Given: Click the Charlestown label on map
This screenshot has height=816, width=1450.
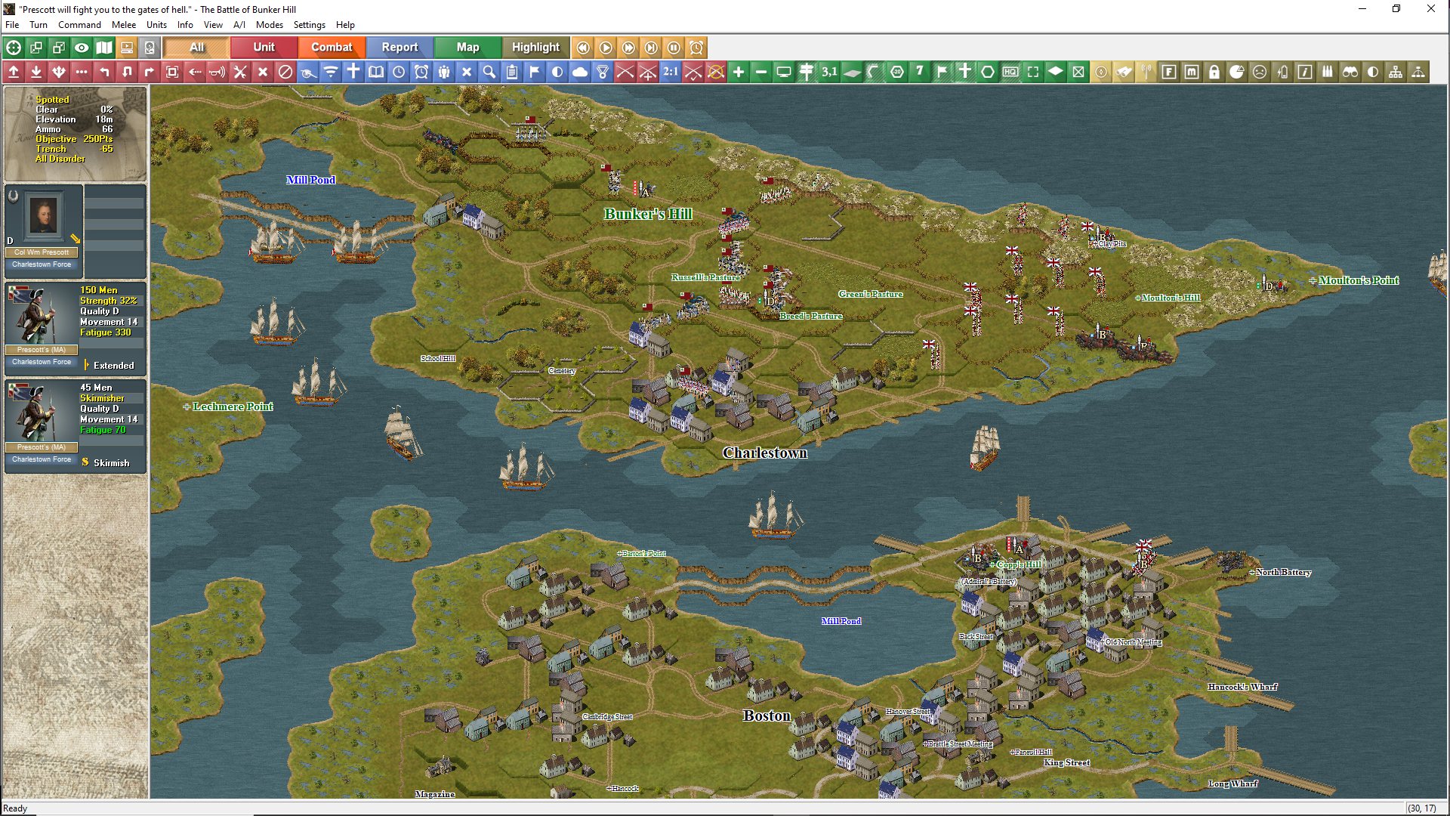Looking at the screenshot, I should (x=765, y=453).
